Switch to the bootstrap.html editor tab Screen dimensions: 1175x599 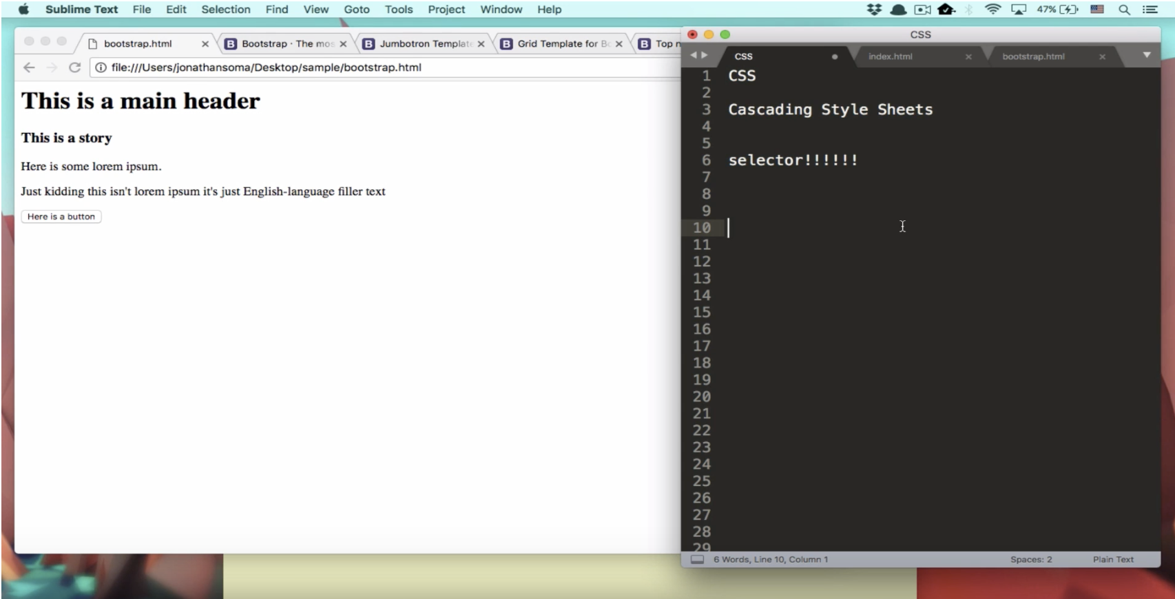pyautogui.click(x=1032, y=56)
